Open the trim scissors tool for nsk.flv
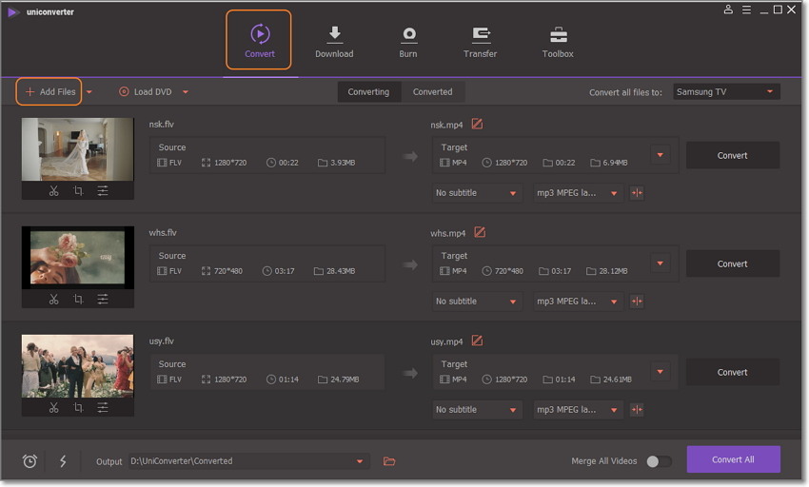This screenshot has height=487, width=809. pyautogui.click(x=53, y=191)
